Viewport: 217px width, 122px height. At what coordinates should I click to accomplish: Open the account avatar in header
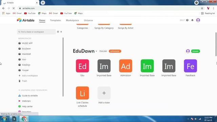point(198,20)
